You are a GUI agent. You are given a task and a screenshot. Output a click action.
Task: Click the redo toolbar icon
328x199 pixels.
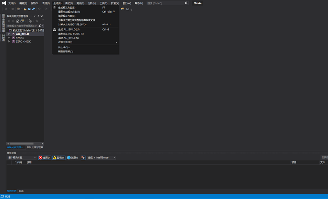(x=46, y=9)
